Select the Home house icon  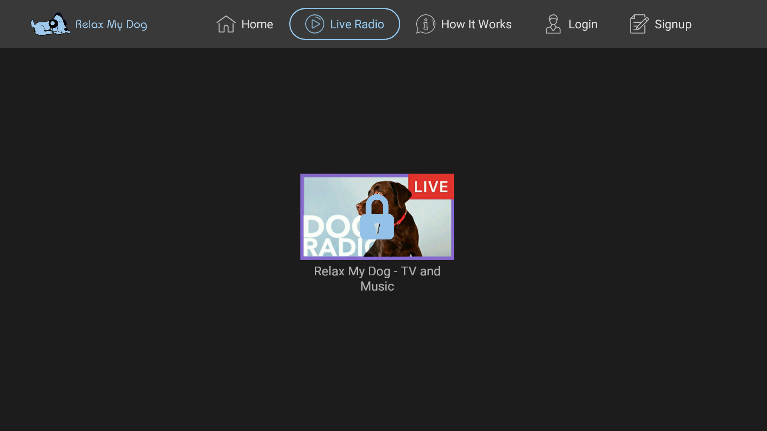pyautogui.click(x=226, y=24)
